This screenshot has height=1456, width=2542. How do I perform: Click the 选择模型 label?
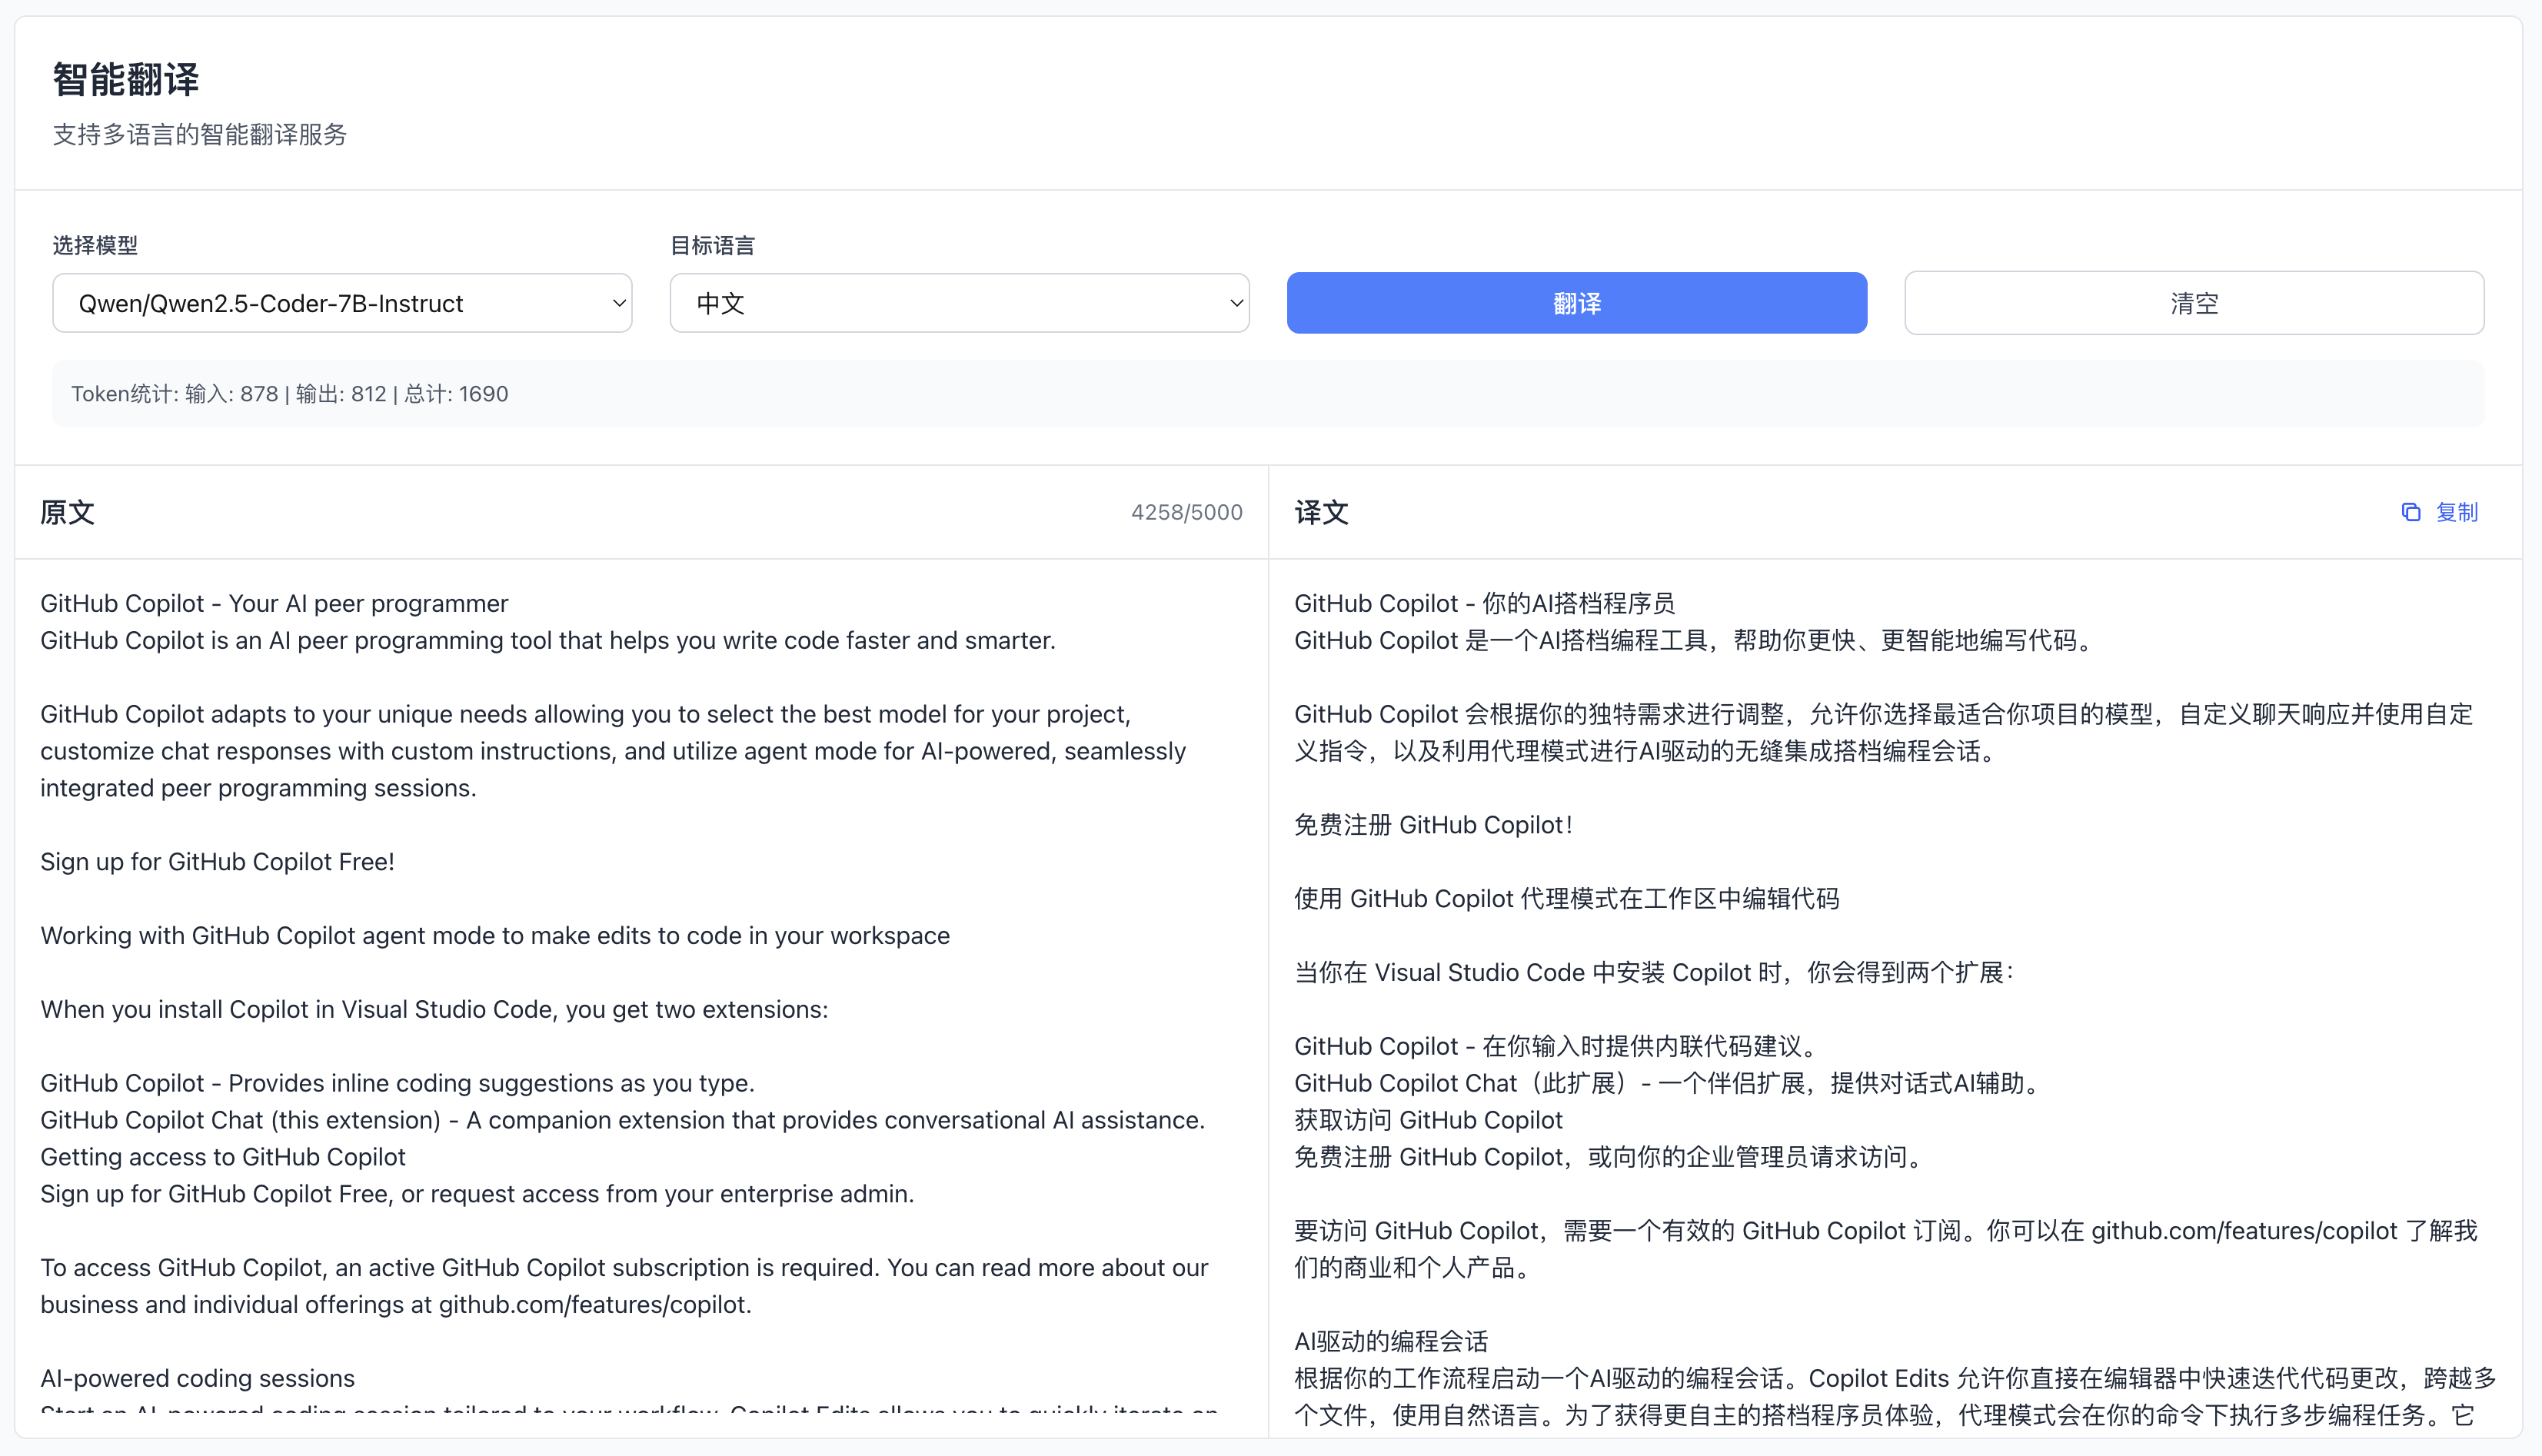pos(95,245)
